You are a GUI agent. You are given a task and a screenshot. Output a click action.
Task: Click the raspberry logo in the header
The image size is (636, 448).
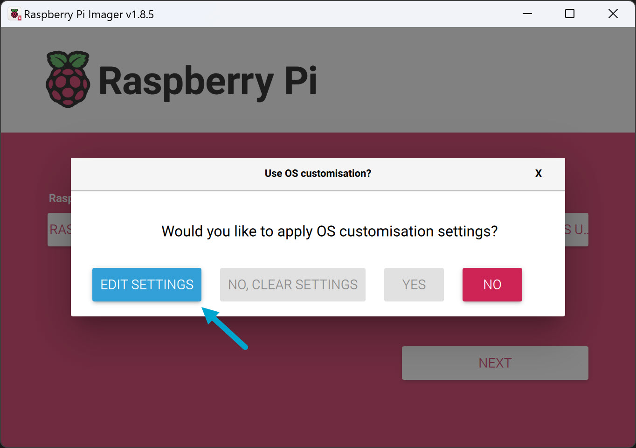click(68, 79)
